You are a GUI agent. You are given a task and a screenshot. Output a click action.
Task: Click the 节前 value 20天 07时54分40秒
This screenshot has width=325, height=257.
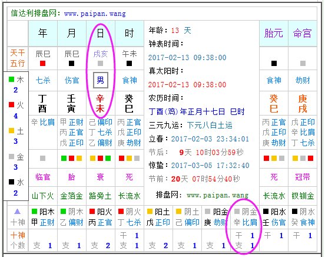pos(205,179)
